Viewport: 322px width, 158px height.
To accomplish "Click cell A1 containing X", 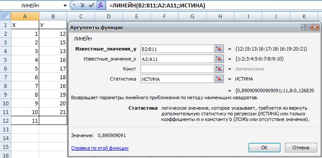I will click(25, 25).
